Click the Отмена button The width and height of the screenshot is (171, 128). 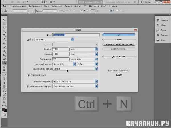(119, 40)
